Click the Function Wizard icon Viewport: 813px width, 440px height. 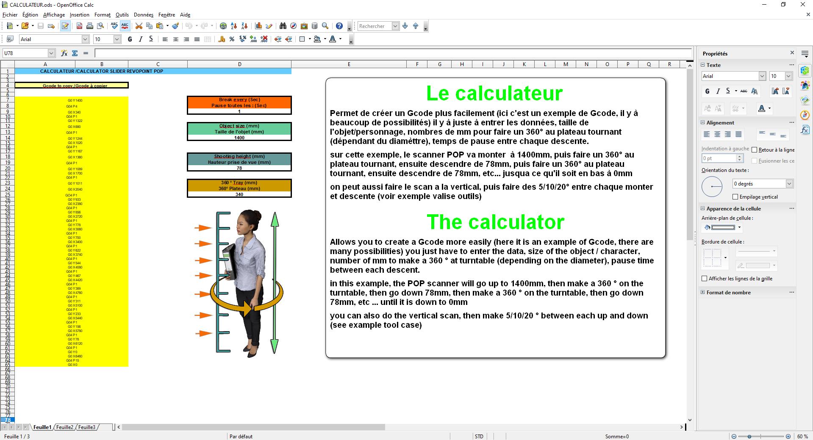[x=64, y=53]
